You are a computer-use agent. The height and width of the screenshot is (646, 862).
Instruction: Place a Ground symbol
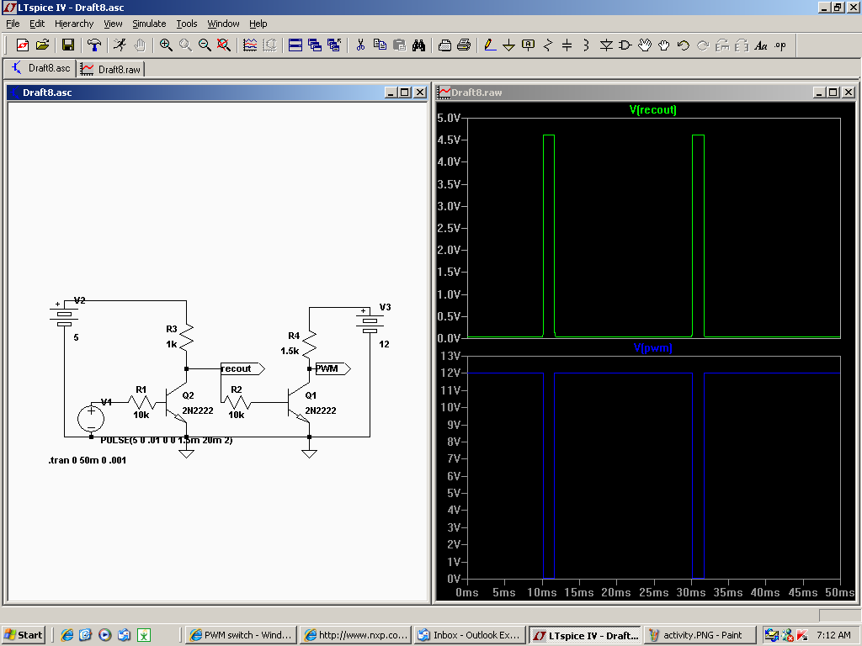(x=509, y=45)
